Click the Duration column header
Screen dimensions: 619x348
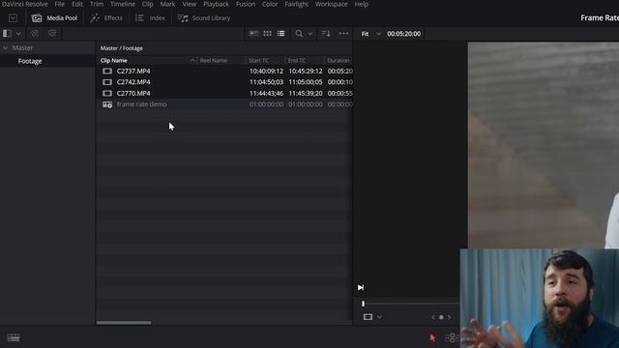coord(339,60)
